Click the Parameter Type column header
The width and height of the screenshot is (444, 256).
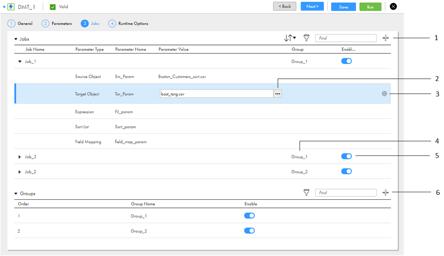coord(90,49)
